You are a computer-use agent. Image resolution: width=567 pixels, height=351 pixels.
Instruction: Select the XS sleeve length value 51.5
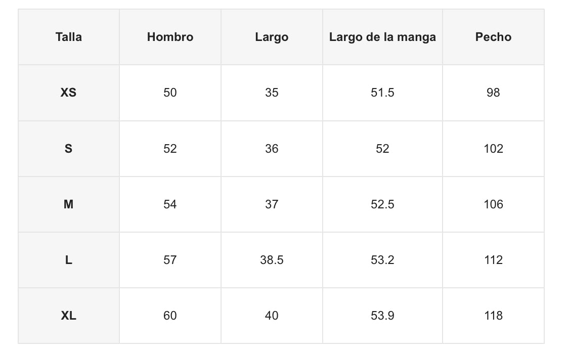382,93
